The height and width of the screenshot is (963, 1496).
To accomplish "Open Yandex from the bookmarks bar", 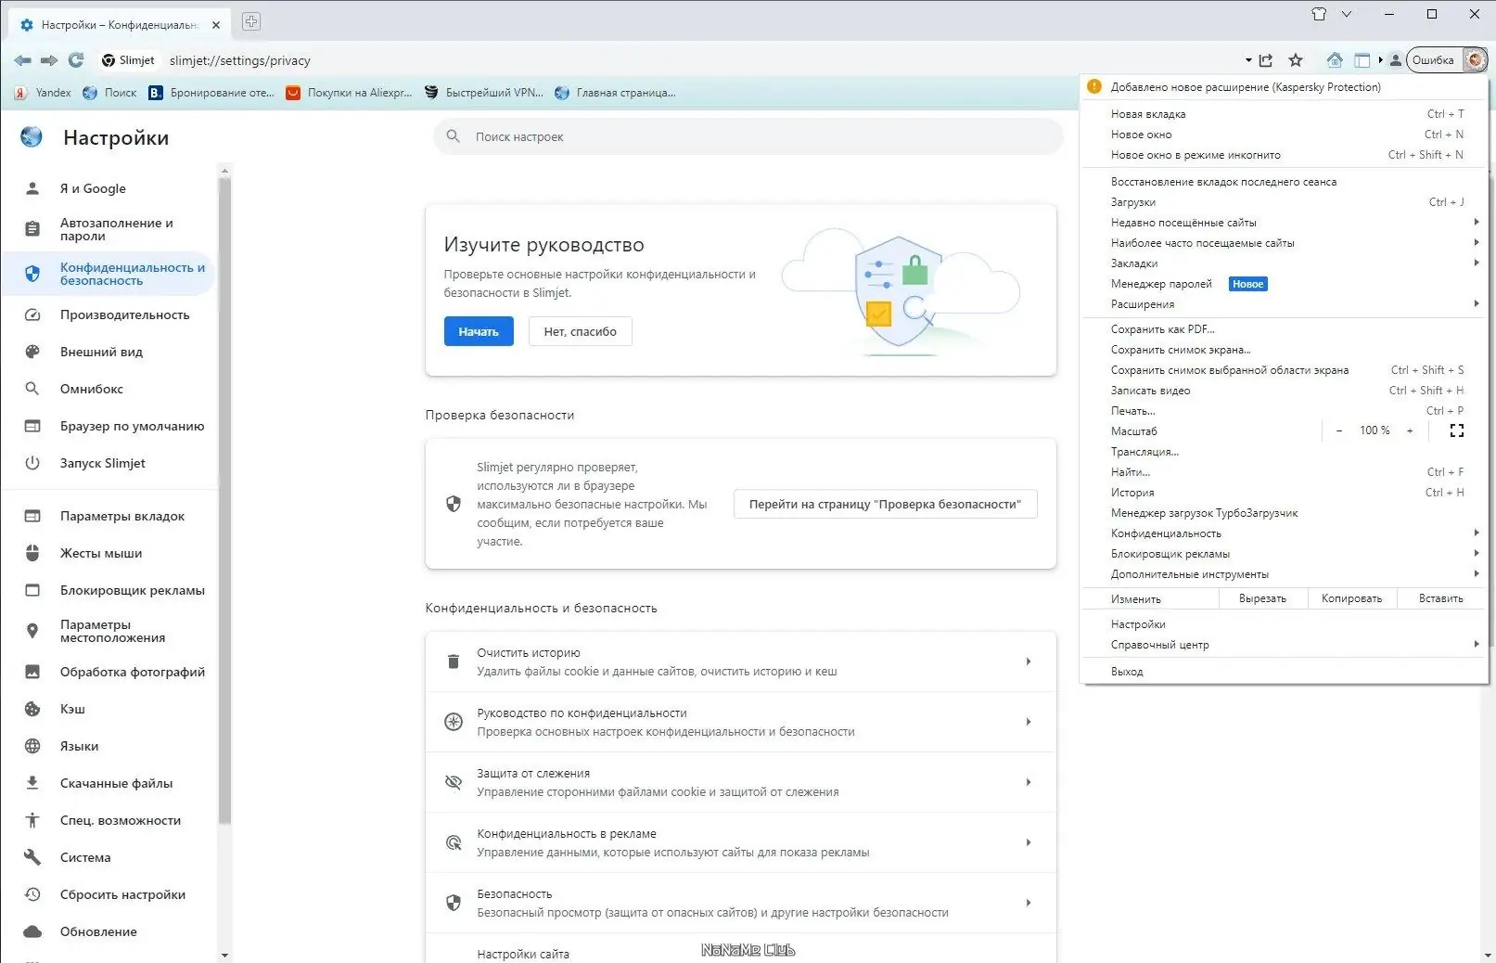I will pyautogui.click(x=42, y=92).
